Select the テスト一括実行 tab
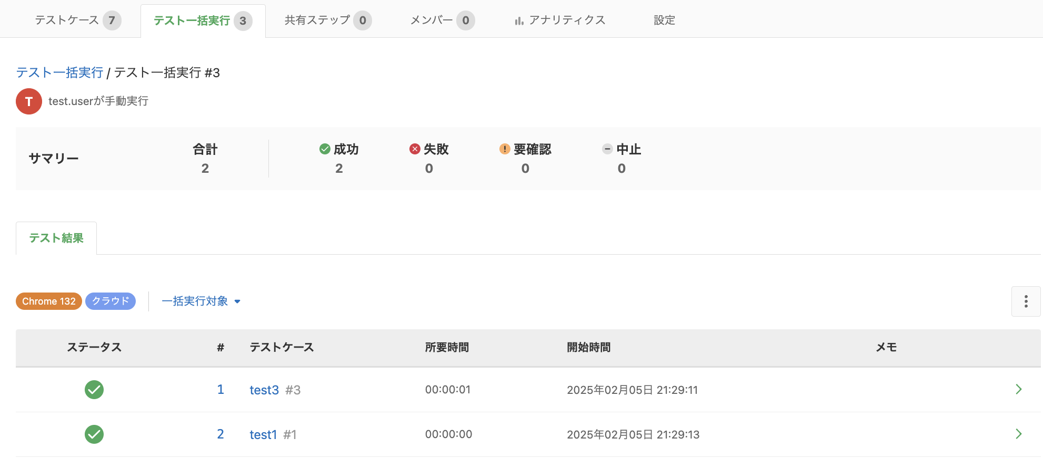The height and width of the screenshot is (459, 1043). coord(203,21)
